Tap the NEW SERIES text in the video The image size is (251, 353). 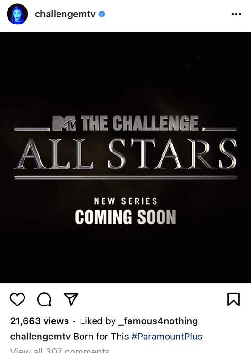point(125,201)
